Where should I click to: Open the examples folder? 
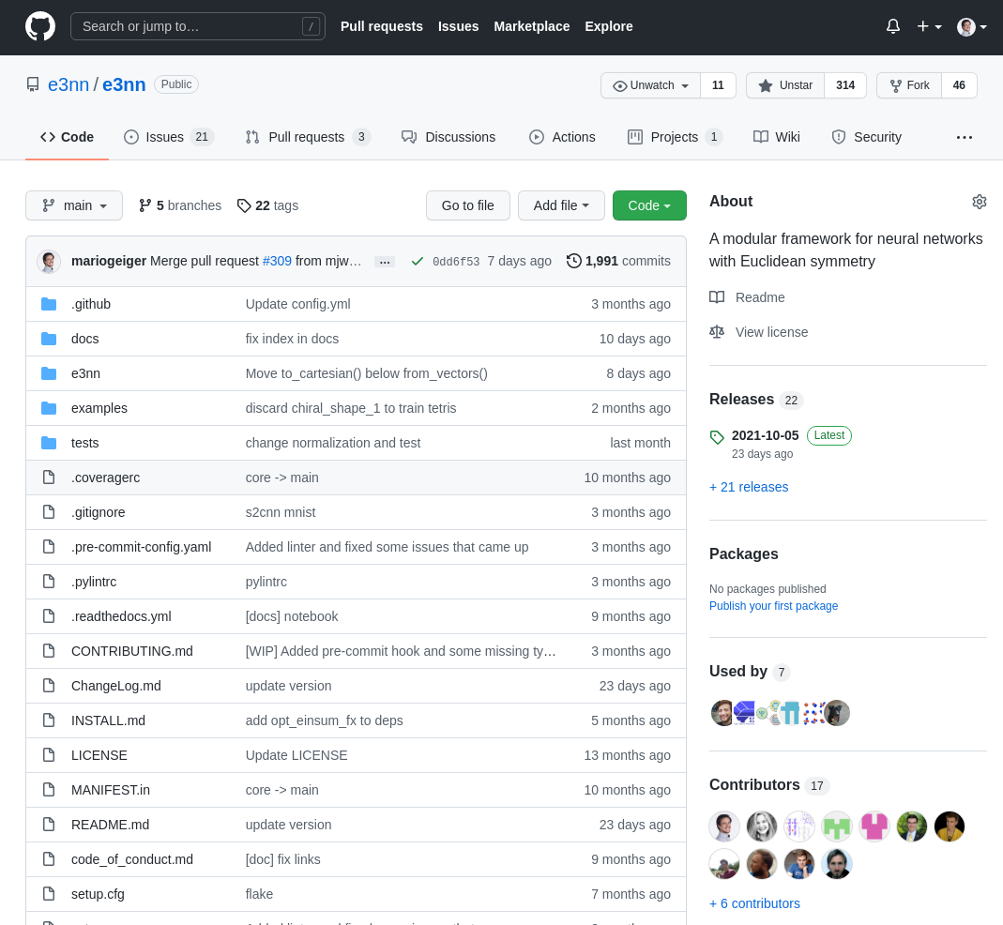[99, 408]
